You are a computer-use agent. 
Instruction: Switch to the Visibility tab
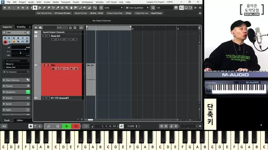point(21,27)
